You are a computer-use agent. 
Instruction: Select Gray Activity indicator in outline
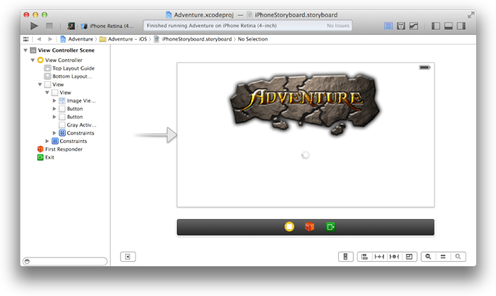pos(78,125)
